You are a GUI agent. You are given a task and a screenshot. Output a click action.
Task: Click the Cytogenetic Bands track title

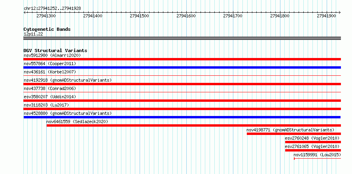pyautogui.click(x=47, y=29)
